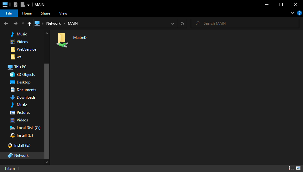Switch to large icons view

click(298, 168)
